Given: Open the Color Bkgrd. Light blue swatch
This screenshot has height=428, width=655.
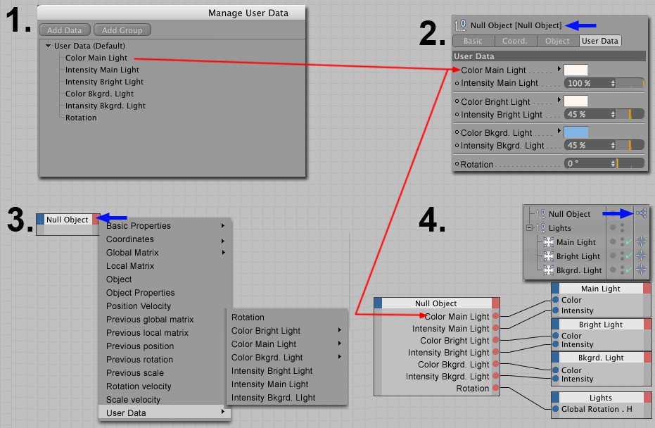Looking at the screenshot, I should click(575, 132).
